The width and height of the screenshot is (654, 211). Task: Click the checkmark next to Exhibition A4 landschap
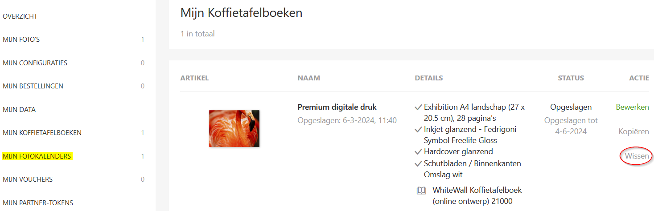pos(418,107)
